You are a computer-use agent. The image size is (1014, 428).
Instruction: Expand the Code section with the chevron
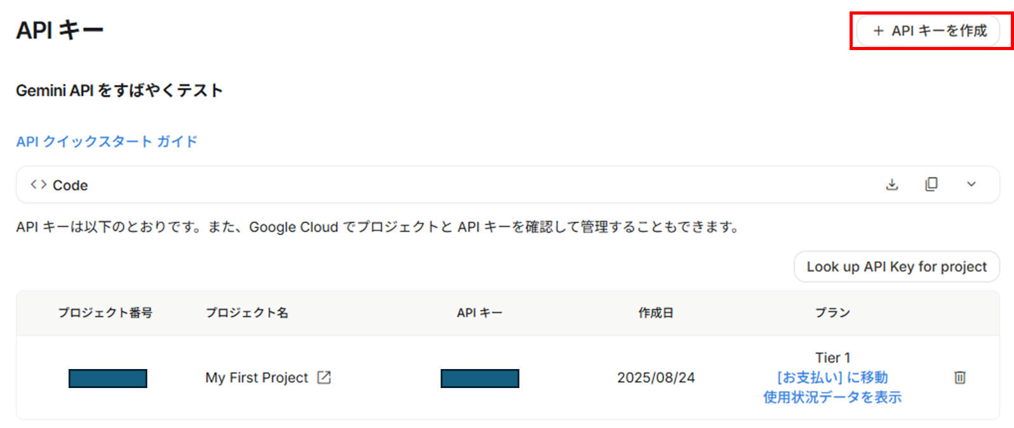point(971,185)
